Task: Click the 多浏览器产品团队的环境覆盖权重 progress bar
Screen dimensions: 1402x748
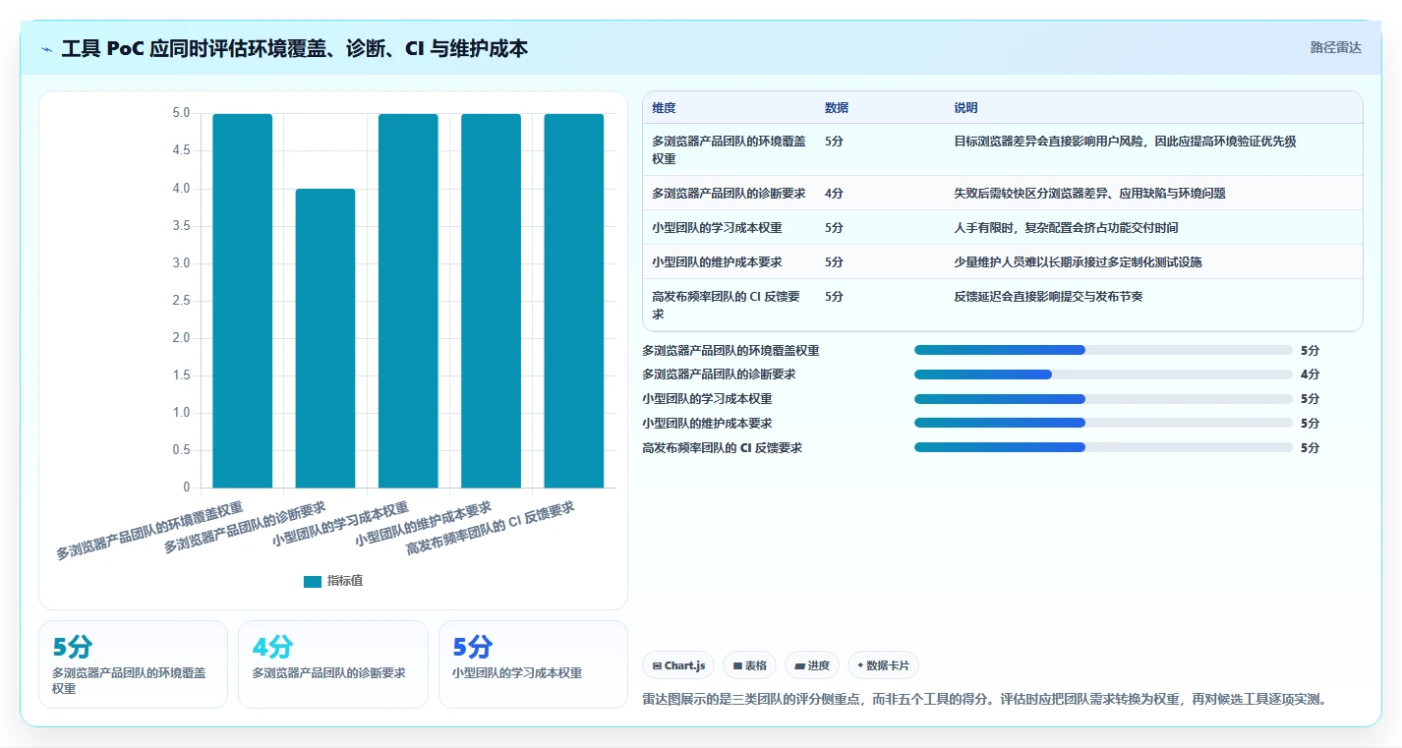Action: pyautogui.click(x=1103, y=350)
